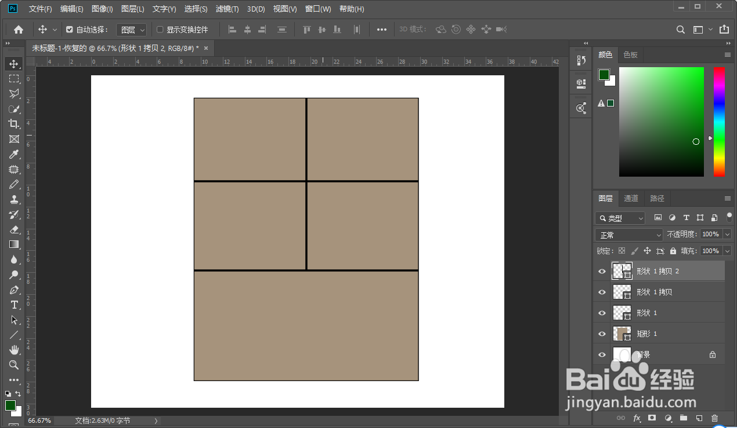Toggle visibility of the 矩形 1 layer

point(602,334)
